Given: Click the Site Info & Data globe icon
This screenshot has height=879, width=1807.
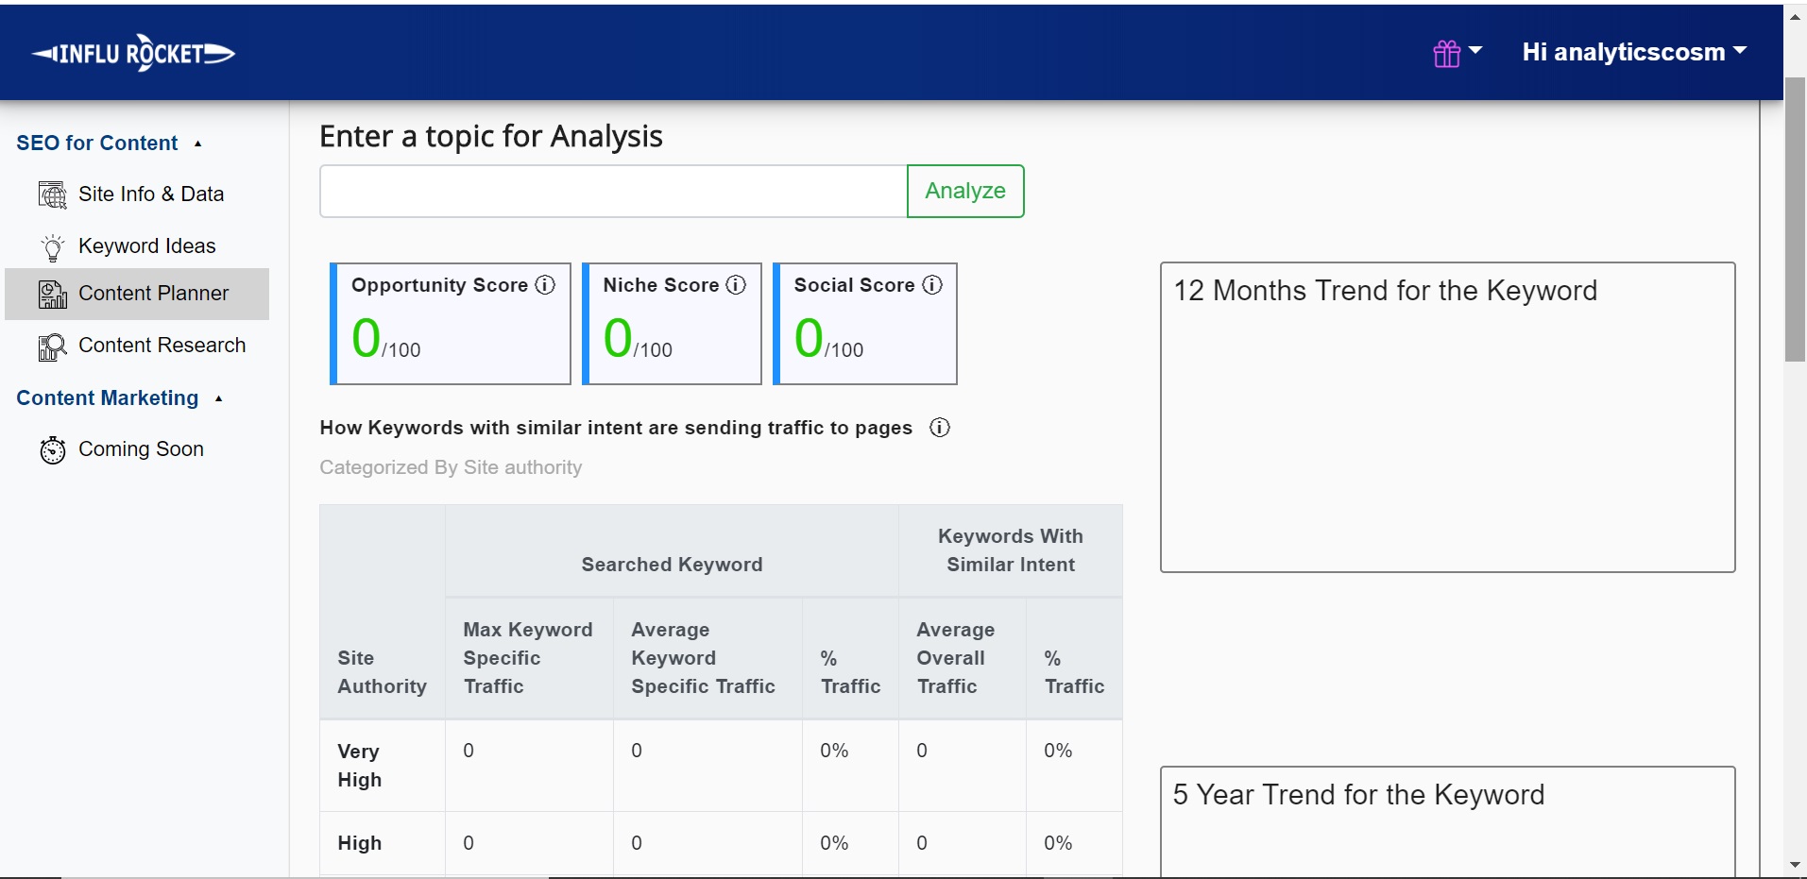Looking at the screenshot, I should pos(53,194).
